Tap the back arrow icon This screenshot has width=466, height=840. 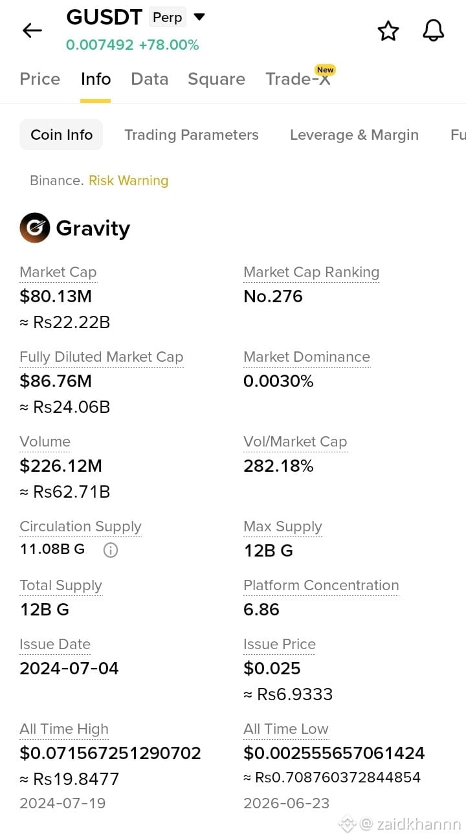click(32, 30)
